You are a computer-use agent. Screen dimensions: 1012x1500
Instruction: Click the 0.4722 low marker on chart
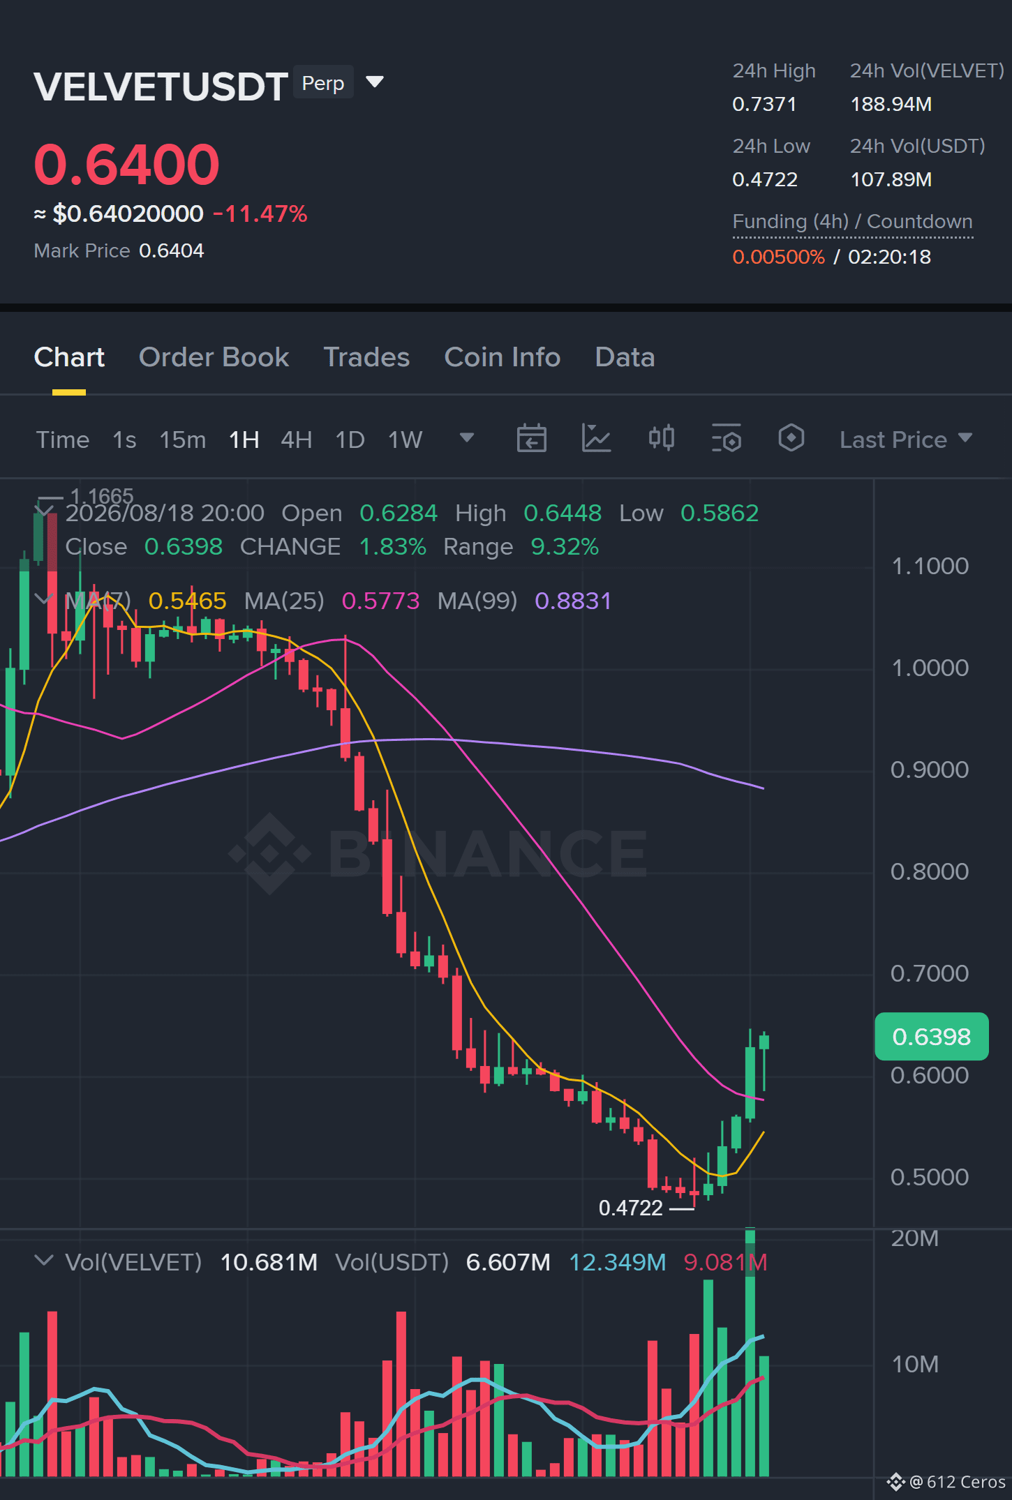point(631,1208)
